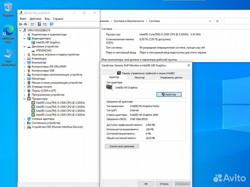The height and width of the screenshot is (187, 250).
Task: Expand the Программные устройства node
Action: (25, 95)
